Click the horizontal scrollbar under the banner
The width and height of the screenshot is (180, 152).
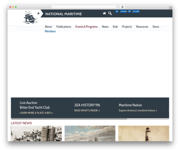click(90, 119)
